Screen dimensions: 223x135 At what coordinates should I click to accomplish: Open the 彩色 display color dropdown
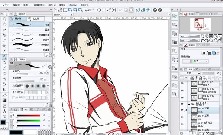pyautogui.click(x=195, y=61)
